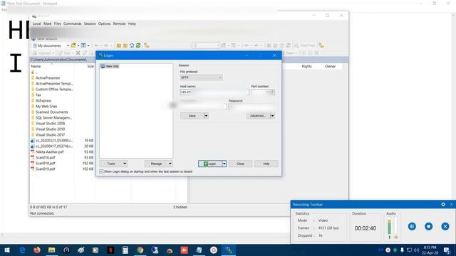Pause the recording in the Recording Toolbar

click(x=412, y=226)
